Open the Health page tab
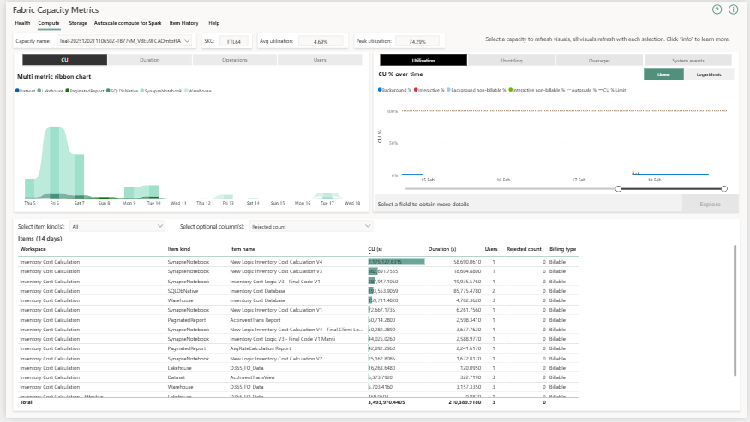This screenshot has height=422, width=750. [x=22, y=23]
